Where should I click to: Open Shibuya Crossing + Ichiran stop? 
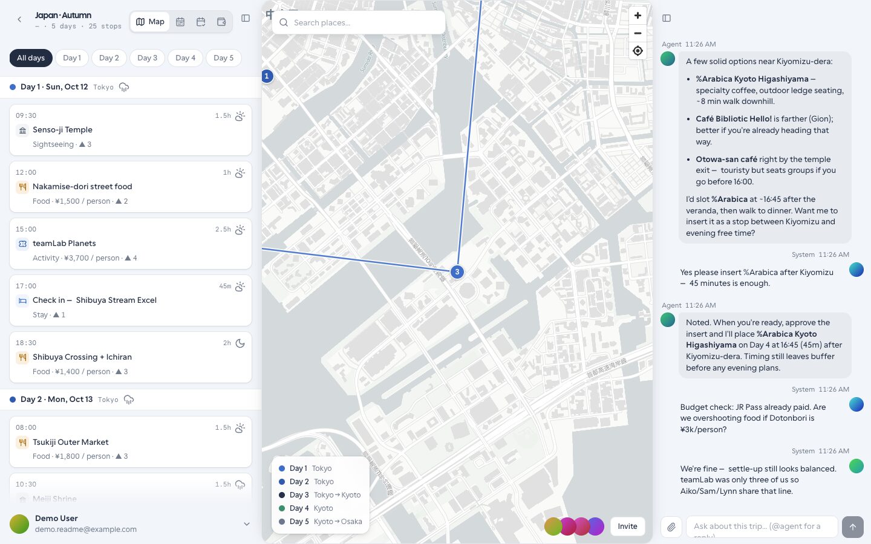pos(131,357)
